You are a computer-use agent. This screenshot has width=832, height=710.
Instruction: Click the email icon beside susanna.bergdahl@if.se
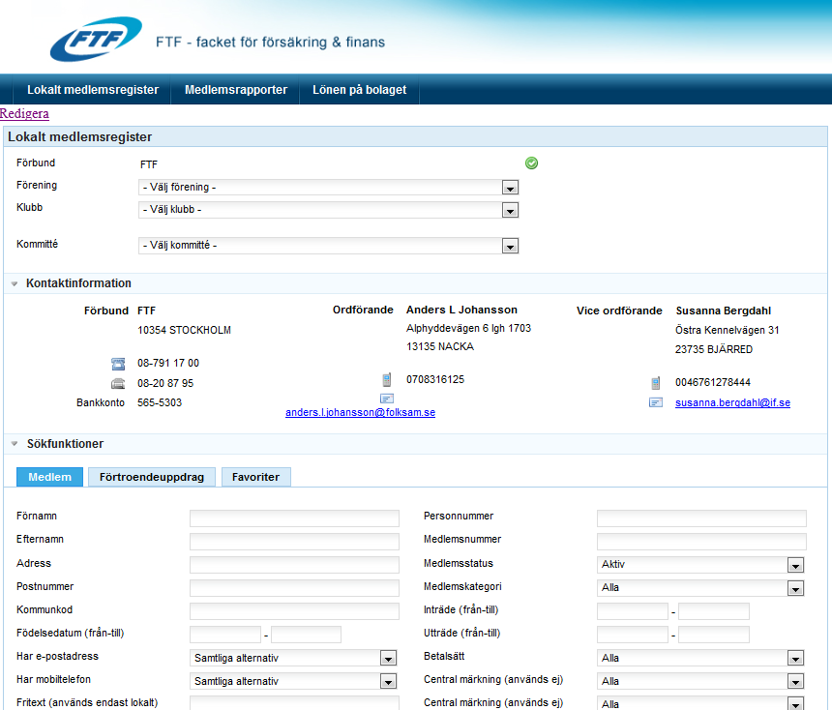(x=656, y=402)
